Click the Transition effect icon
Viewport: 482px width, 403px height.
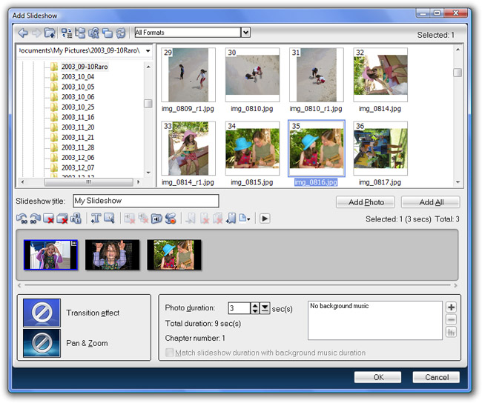[42, 313]
